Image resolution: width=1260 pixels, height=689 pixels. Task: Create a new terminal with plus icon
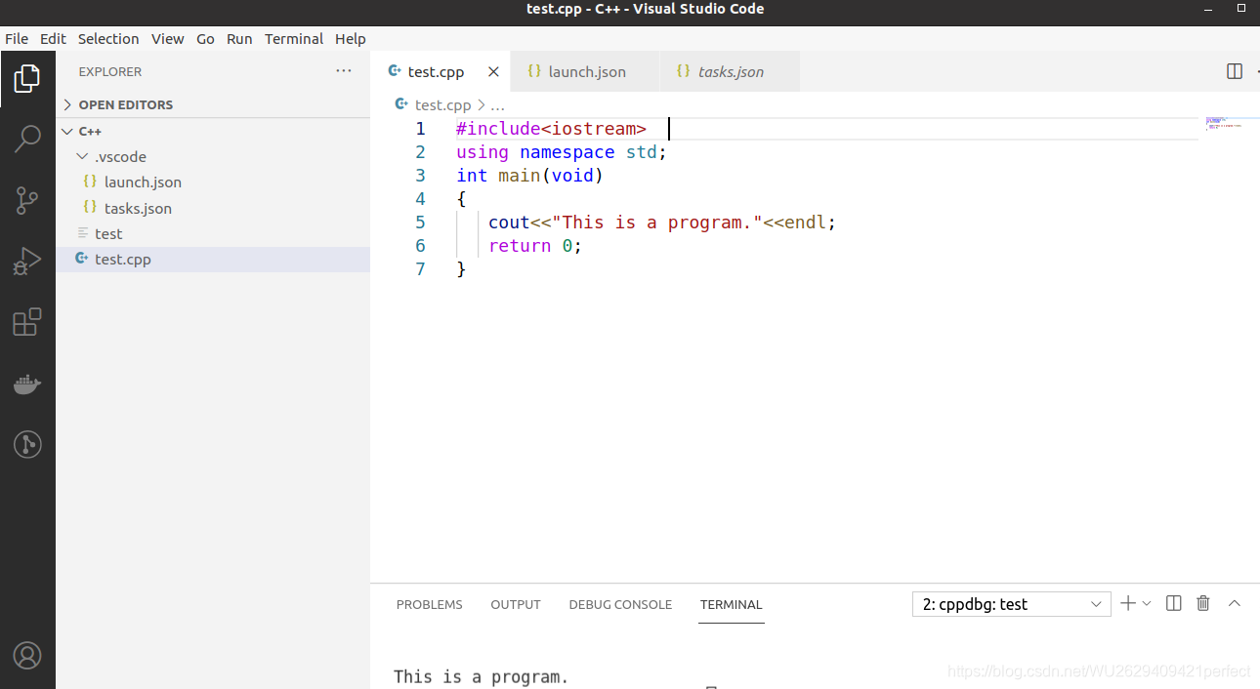[1128, 603]
